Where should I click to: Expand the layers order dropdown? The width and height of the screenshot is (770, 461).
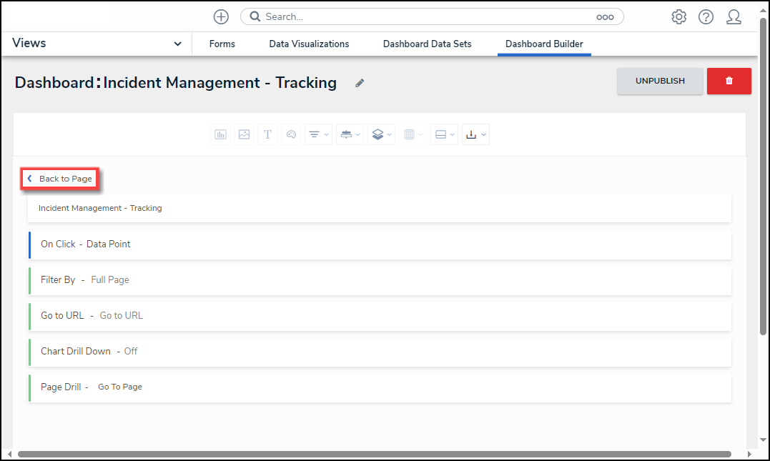pyautogui.click(x=381, y=134)
